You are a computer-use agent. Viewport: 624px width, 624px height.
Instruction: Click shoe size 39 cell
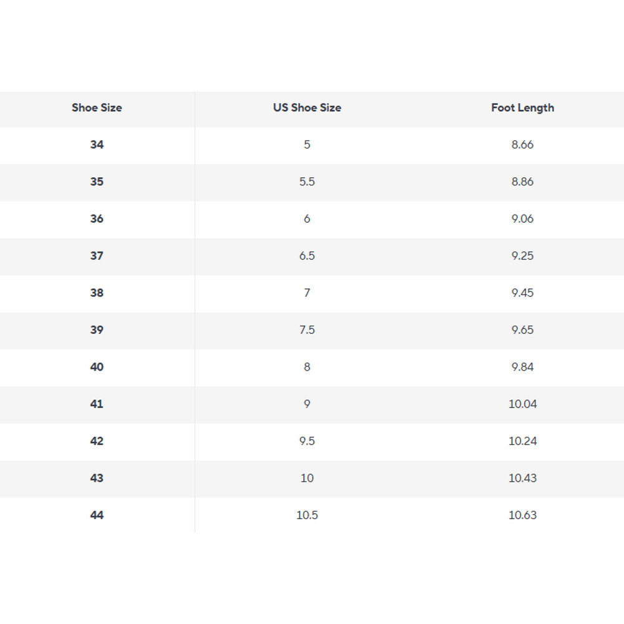click(x=97, y=330)
